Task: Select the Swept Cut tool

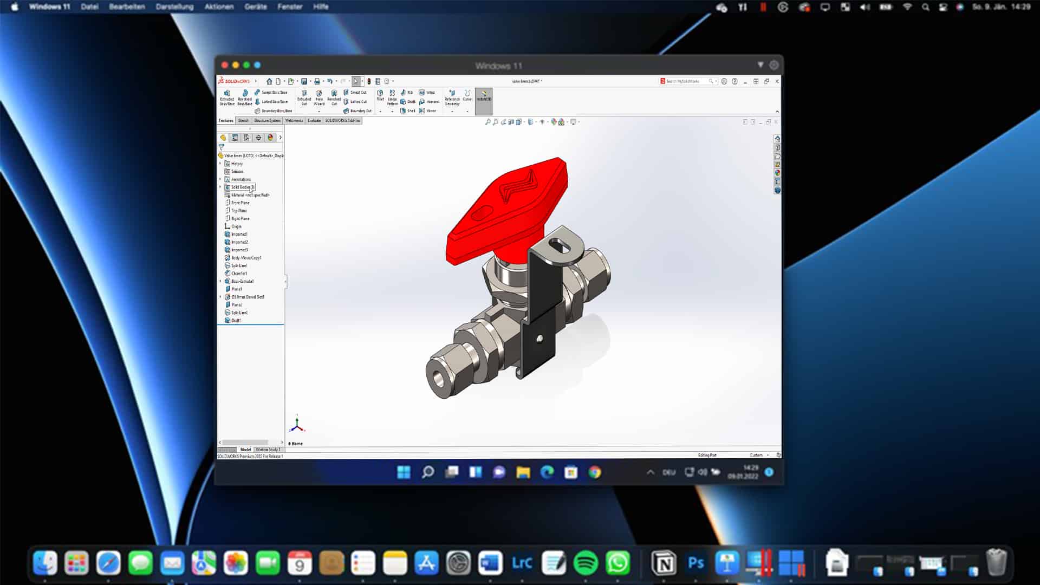Action: coord(356,92)
